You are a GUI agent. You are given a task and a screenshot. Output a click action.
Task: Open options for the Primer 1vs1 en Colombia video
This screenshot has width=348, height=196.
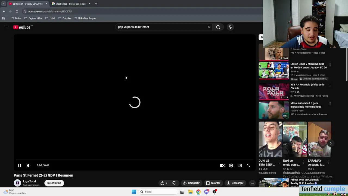(330, 180)
